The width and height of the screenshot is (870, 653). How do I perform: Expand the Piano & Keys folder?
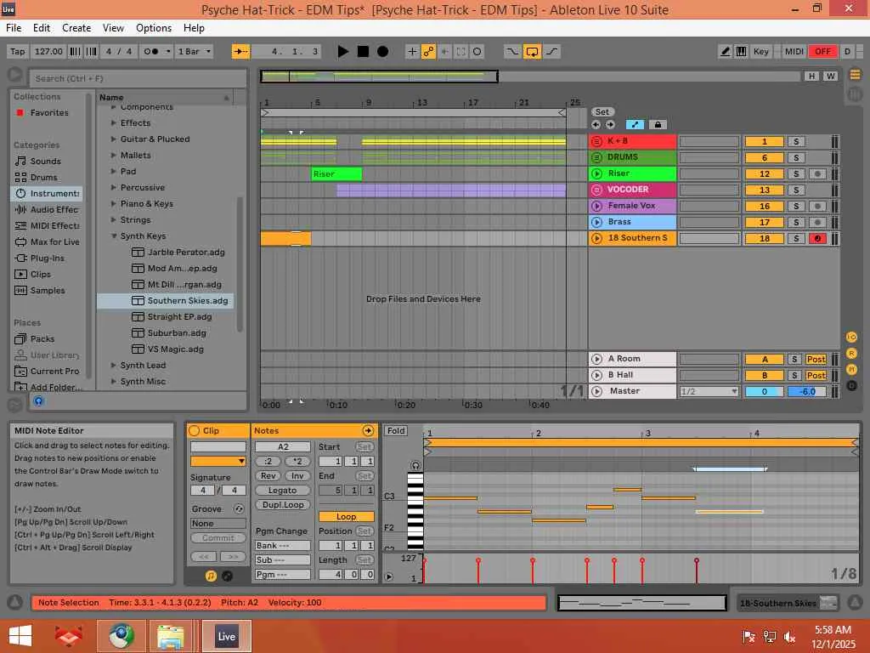tap(114, 204)
